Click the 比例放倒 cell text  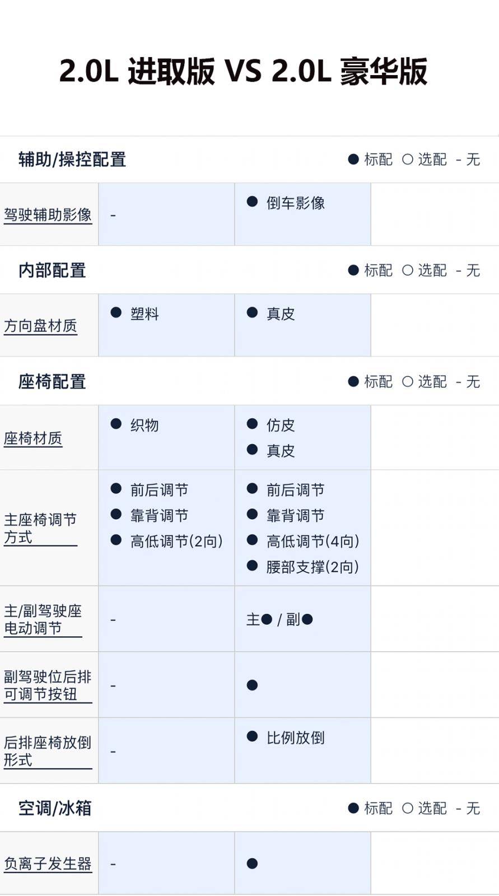295,738
